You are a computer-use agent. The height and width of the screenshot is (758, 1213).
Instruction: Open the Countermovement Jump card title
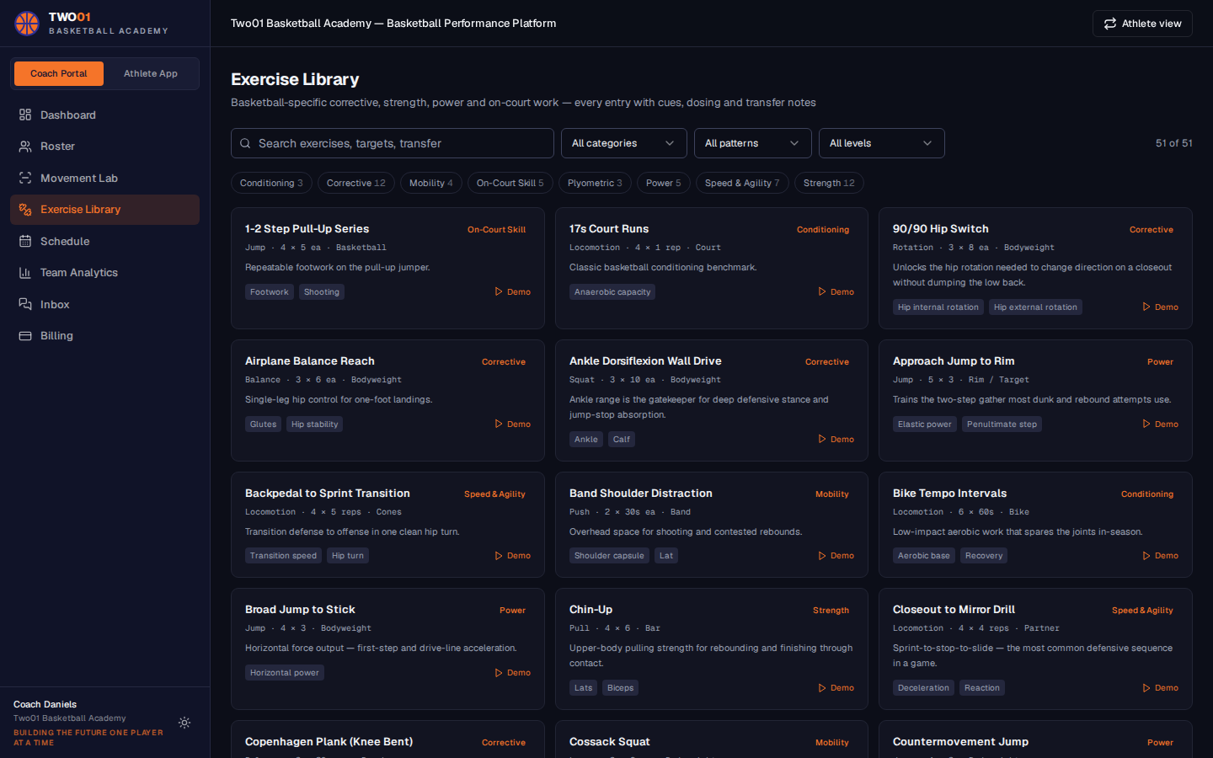coord(960,742)
